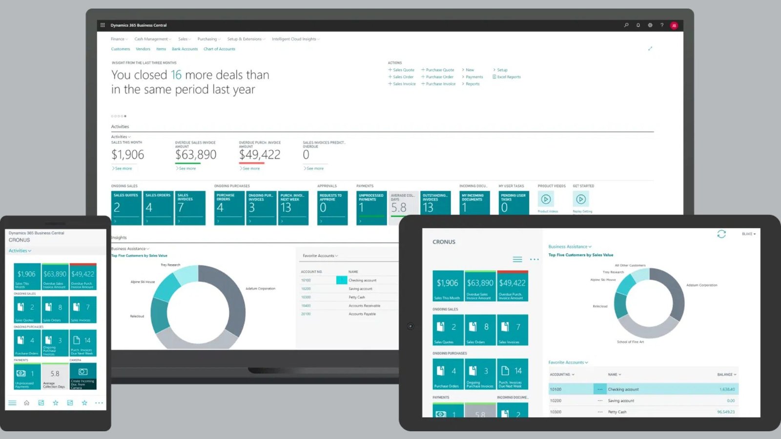The height and width of the screenshot is (439, 781).
Task: Click the expand page arrows icon on the laptop
Action: pos(650,48)
